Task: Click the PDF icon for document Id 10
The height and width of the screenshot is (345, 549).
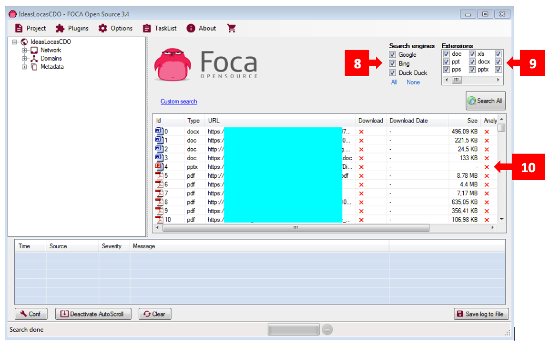Action: point(159,219)
